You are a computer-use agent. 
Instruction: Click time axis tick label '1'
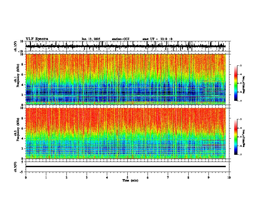pos(46,178)
